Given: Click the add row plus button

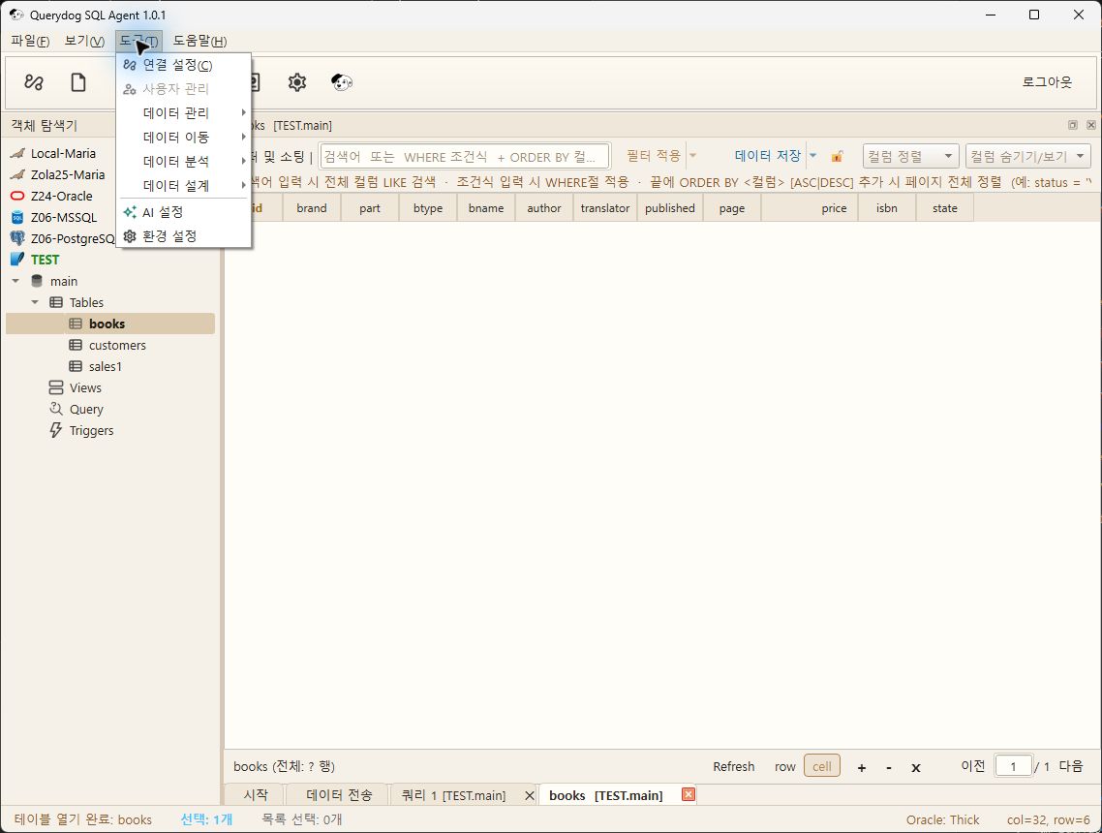Looking at the screenshot, I should (x=862, y=768).
